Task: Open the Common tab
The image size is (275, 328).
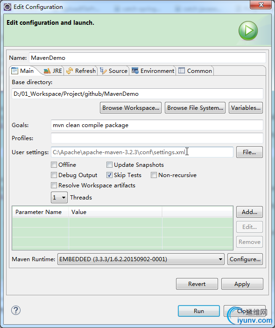Action: [x=195, y=71]
